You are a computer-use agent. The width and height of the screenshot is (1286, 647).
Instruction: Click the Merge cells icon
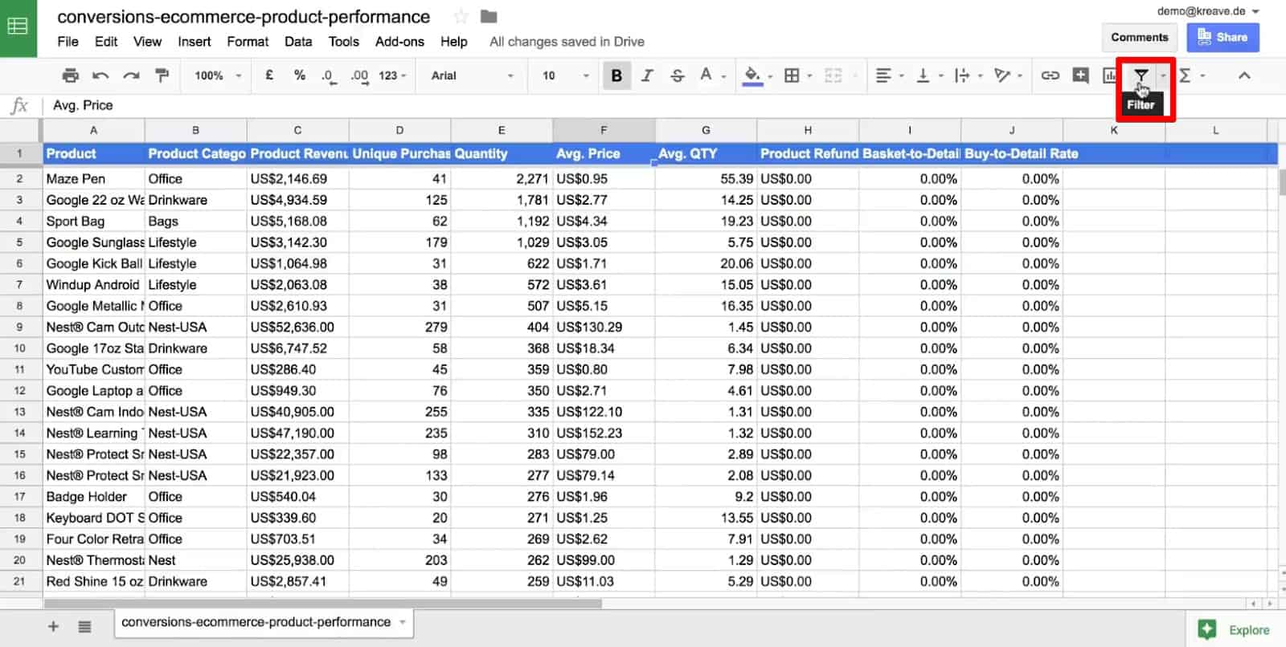[x=833, y=75]
